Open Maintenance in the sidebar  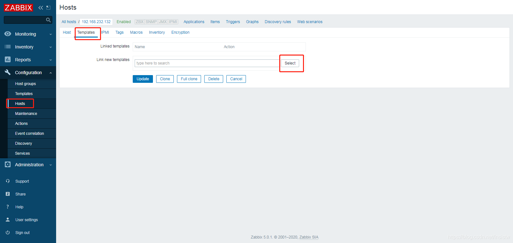click(26, 113)
